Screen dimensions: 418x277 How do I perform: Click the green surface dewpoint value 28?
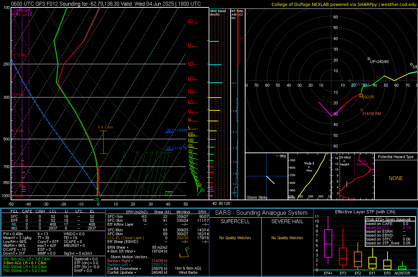97,200
